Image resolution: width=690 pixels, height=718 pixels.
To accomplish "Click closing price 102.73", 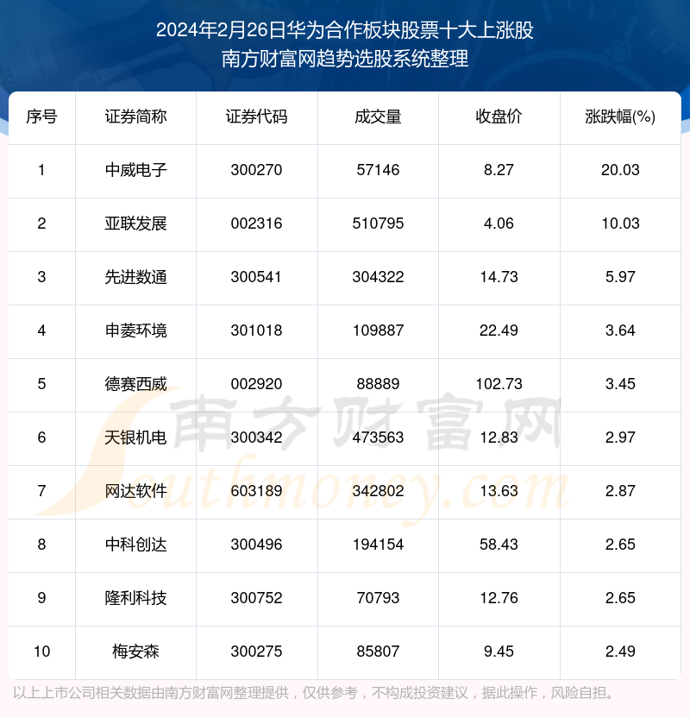I will 499,384.
